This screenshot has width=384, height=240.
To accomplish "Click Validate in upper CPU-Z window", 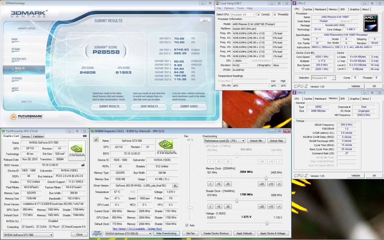I will [x=355, y=86].
